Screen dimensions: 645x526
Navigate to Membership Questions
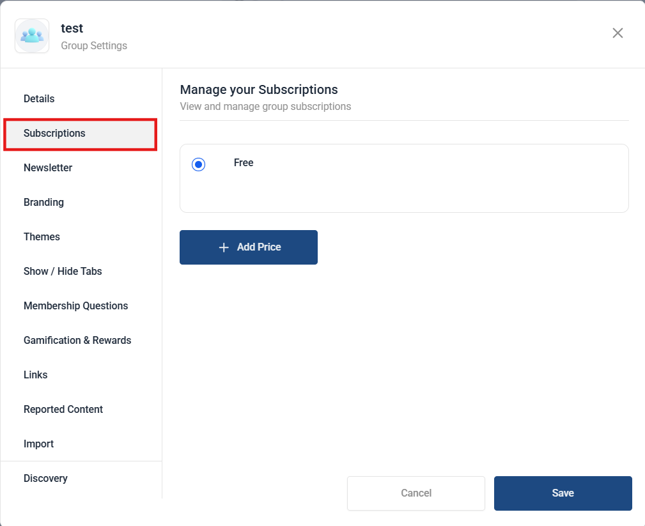point(75,306)
